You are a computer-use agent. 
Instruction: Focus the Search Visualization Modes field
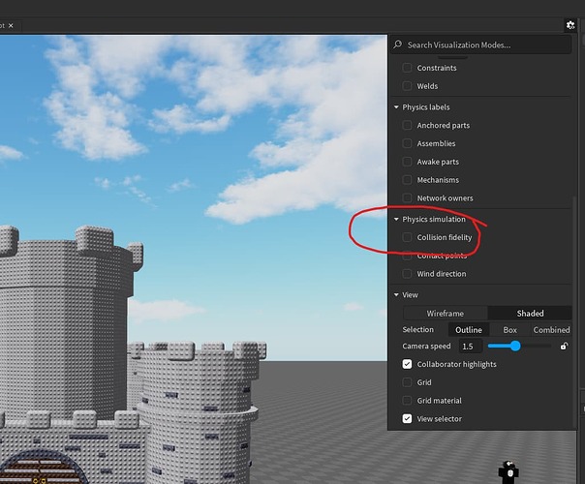tap(481, 45)
